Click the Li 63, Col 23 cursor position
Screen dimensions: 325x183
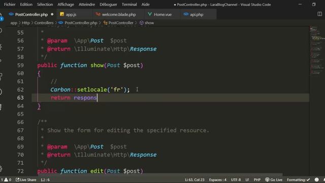[194, 179]
